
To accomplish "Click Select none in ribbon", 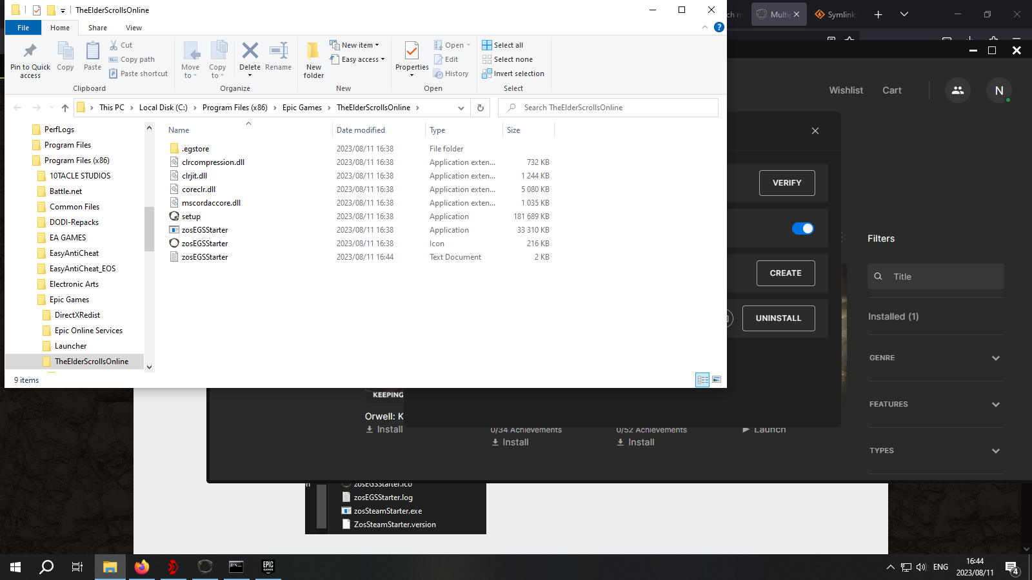I will click(507, 59).
